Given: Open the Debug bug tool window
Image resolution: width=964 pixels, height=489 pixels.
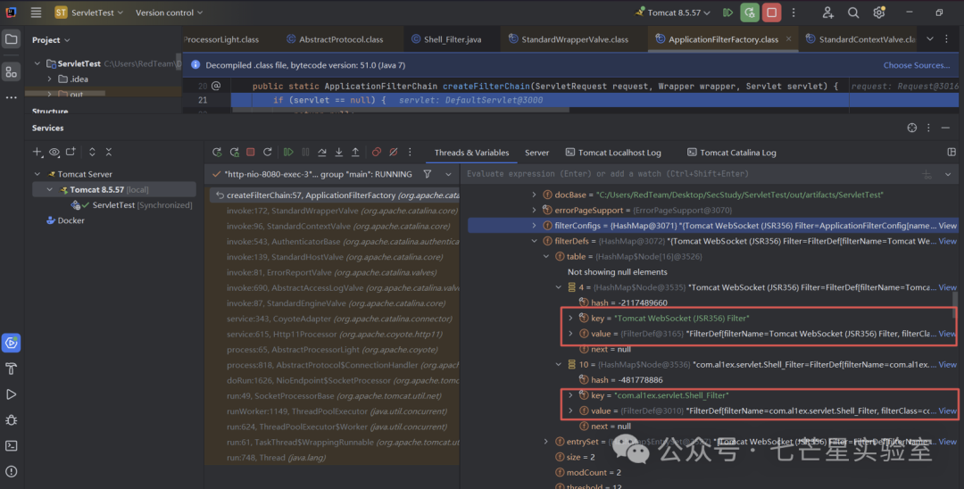Looking at the screenshot, I should pyautogui.click(x=11, y=420).
